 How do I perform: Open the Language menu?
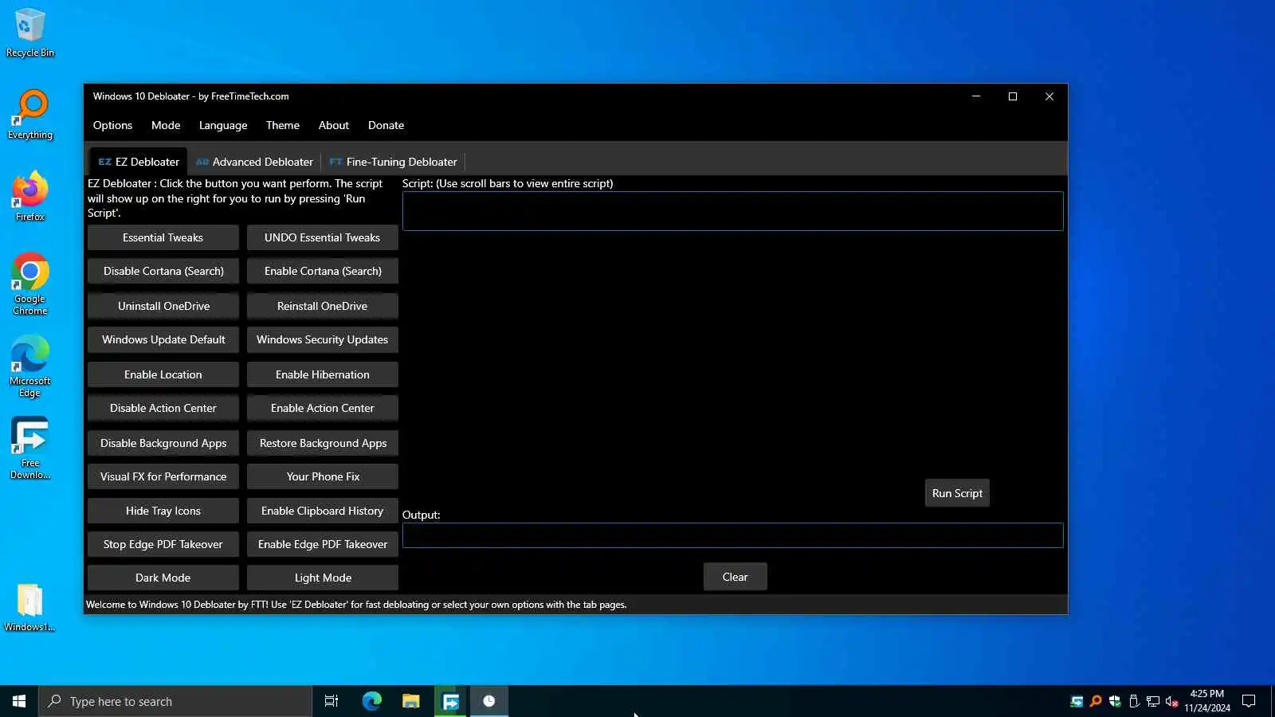223,125
